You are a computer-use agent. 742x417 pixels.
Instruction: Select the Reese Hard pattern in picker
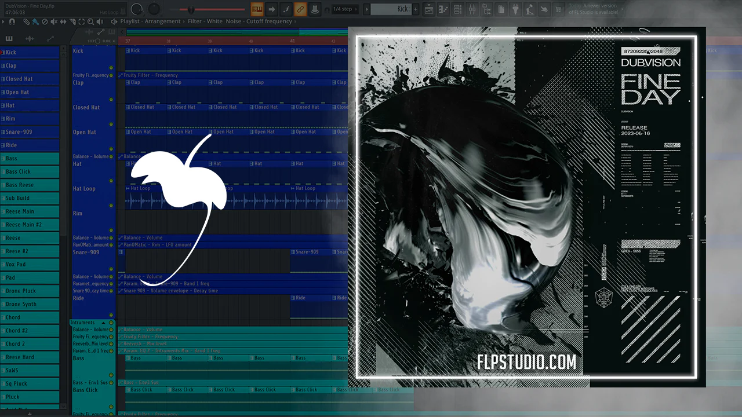tap(30, 357)
